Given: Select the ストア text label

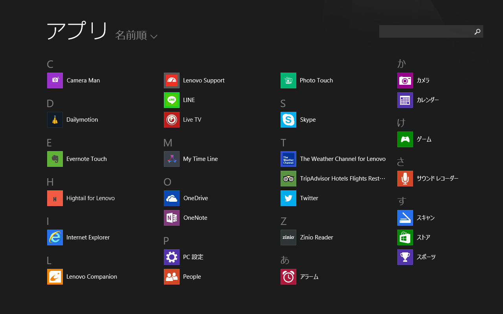Looking at the screenshot, I should tap(424, 237).
